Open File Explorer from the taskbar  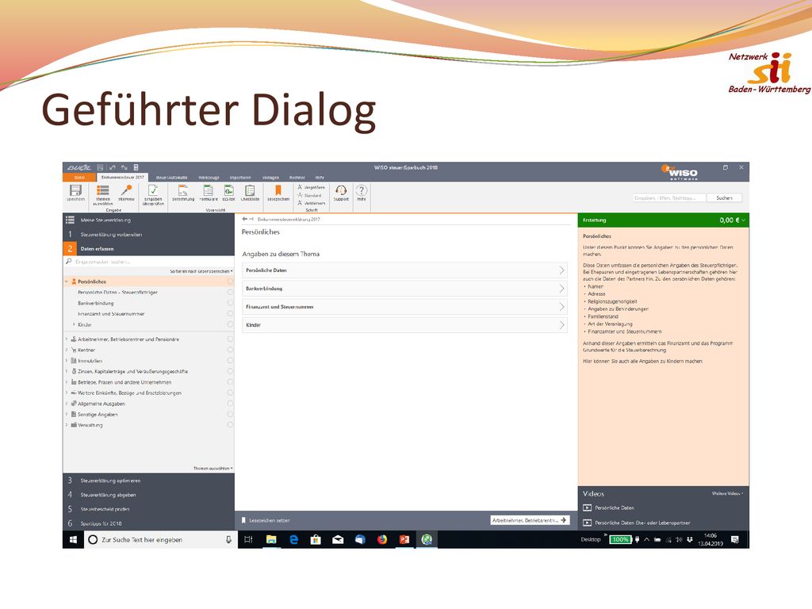(x=271, y=539)
